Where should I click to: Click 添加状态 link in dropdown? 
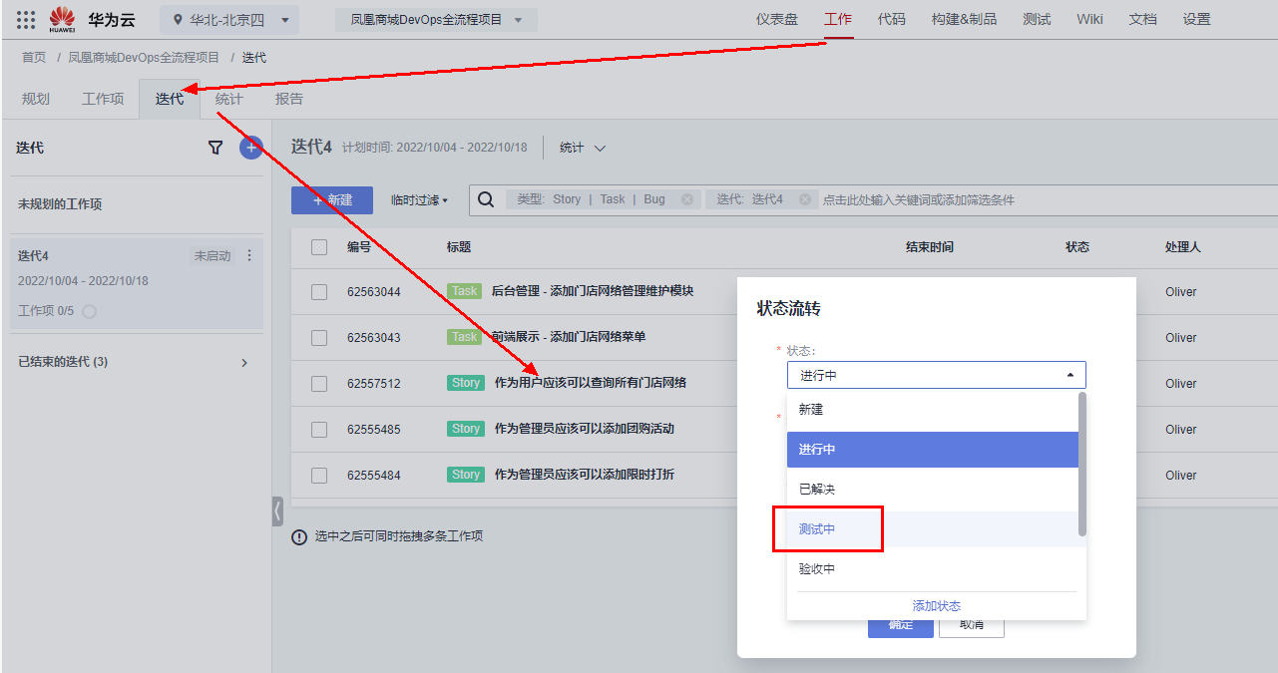pos(937,606)
